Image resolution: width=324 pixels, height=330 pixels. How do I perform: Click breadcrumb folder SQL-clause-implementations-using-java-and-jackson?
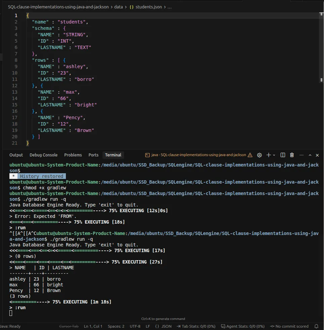click(x=58, y=7)
